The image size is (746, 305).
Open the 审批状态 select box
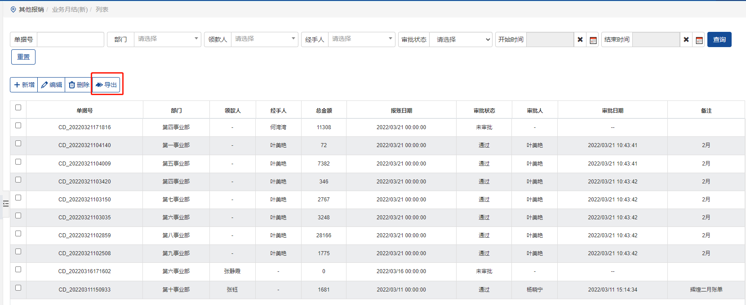pyautogui.click(x=461, y=40)
